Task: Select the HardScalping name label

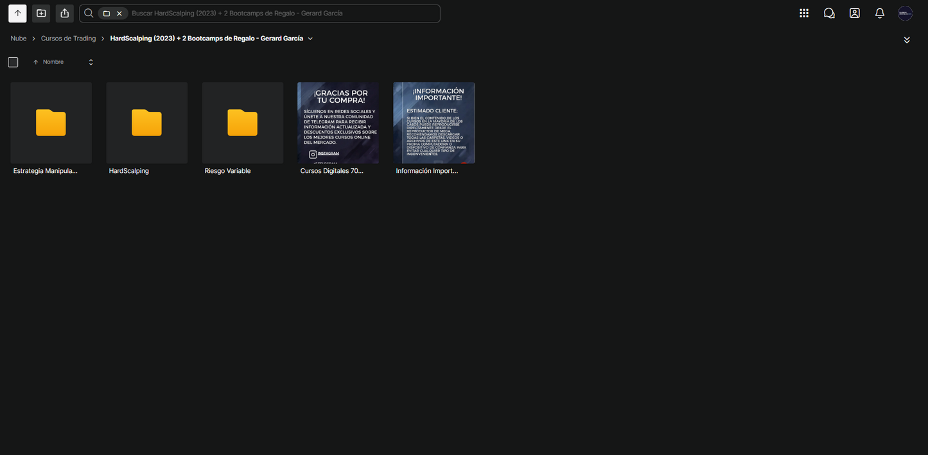Action: point(128,171)
